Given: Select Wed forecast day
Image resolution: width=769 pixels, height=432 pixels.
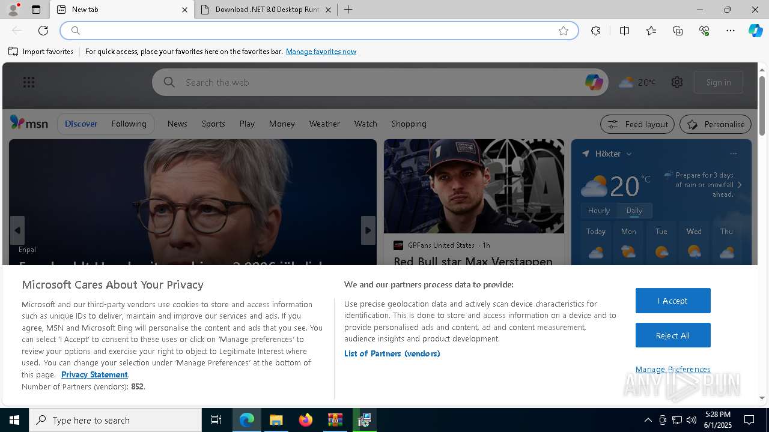Looking at the screenshot, I should coord(694,243).
